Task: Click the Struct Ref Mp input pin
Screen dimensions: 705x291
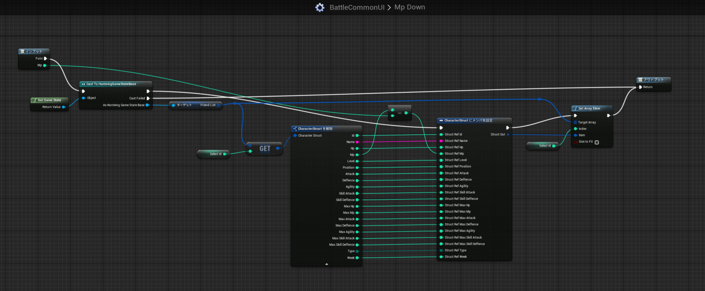Action: [x=441, y=154]
